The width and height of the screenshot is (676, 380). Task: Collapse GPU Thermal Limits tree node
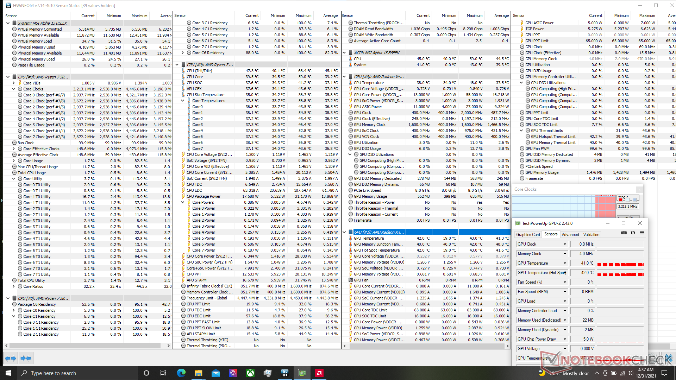(x=521, y=131)
